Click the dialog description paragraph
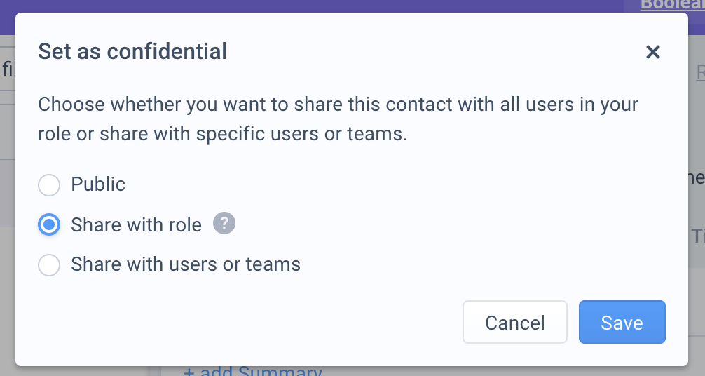This screenshot has width=705, height=376. pyautogui.click(x=338, y=119)
